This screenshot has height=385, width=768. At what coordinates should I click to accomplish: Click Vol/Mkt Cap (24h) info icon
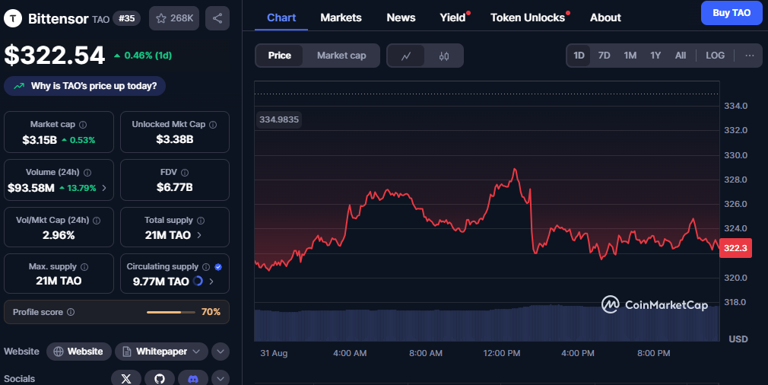pyautogui.click(x=97, y=221)
